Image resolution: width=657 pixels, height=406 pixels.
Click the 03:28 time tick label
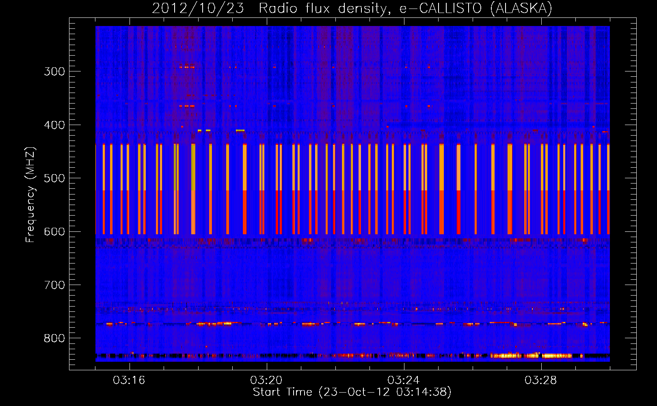[541, 380]
